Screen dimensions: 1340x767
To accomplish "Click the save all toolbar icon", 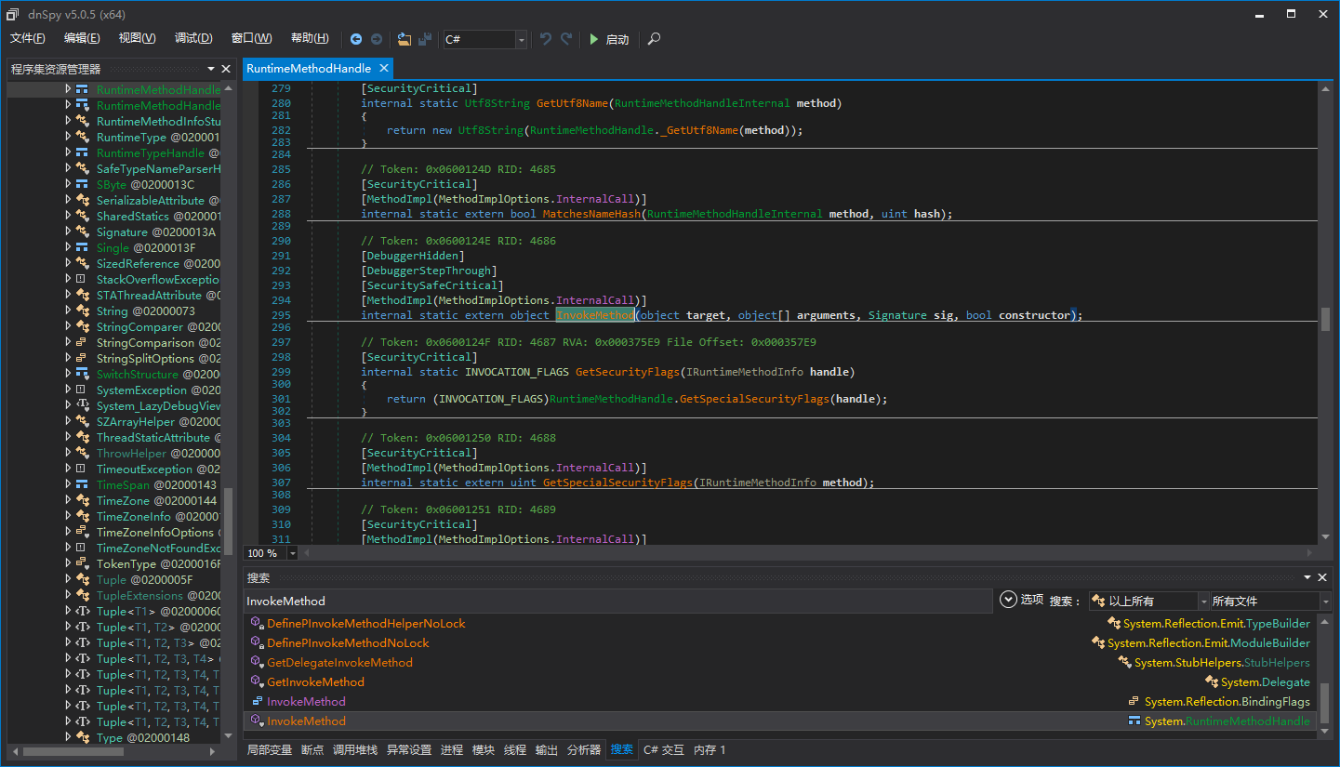I will [x=425, y=39].
